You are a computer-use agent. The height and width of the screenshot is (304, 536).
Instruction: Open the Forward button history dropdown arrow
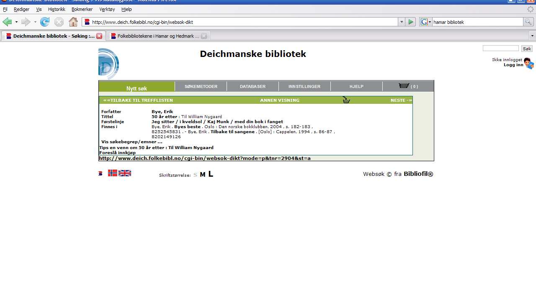click(35, 22)
